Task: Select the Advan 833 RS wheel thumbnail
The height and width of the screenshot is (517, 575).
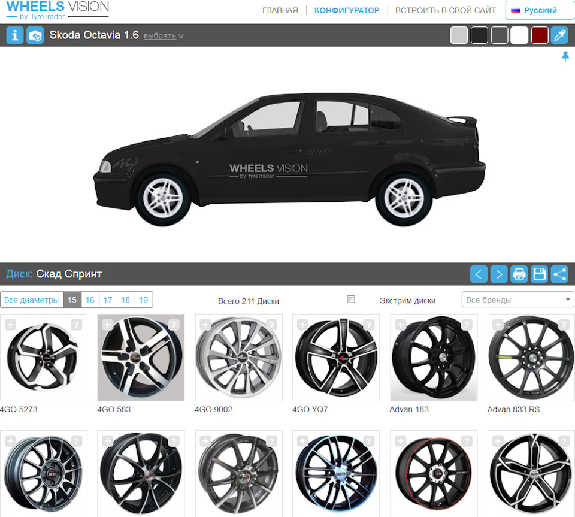Action: (531, 358)
